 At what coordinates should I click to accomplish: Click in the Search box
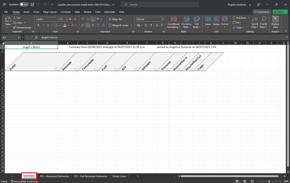click(160, 4)
